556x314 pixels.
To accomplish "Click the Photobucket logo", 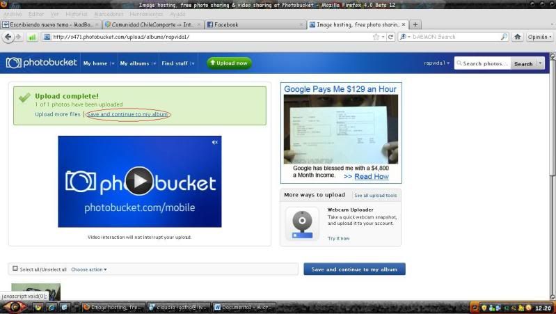I will (41, 63).
